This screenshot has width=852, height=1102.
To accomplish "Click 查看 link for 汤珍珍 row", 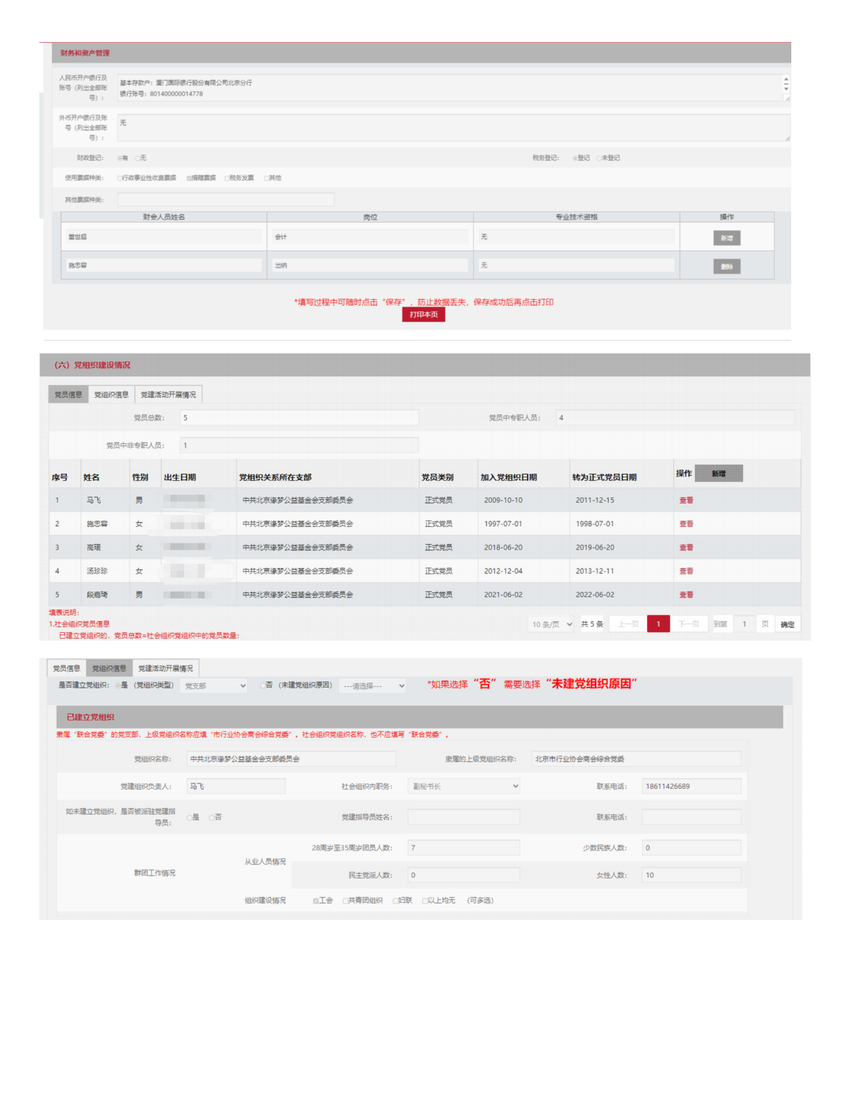I will click(686, 571).
